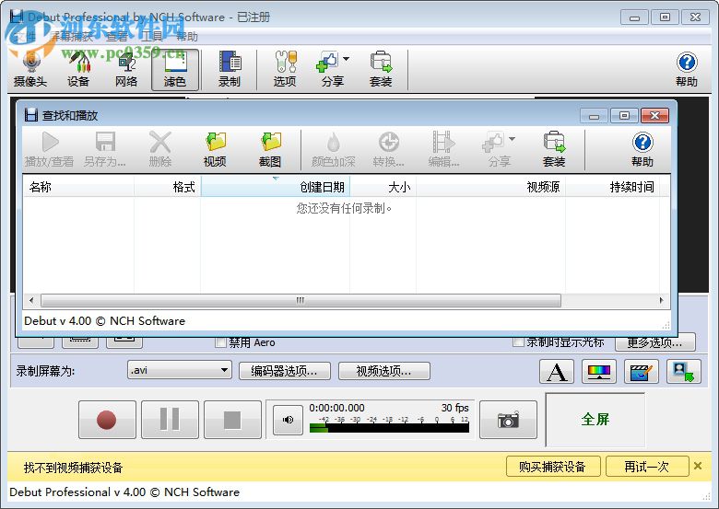Open the Options (选项) icon in main toolbar
Image resolution: width=719 pixels, height=509 pixels.
point(285,70)
